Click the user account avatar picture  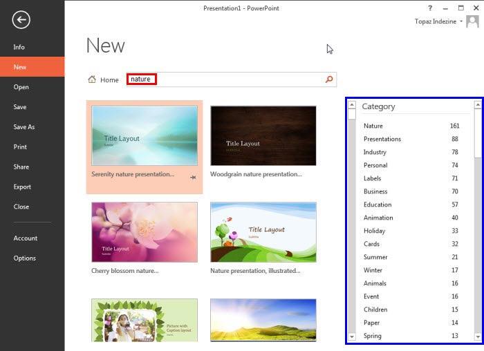pyautogui.click(x=472, y=21)
